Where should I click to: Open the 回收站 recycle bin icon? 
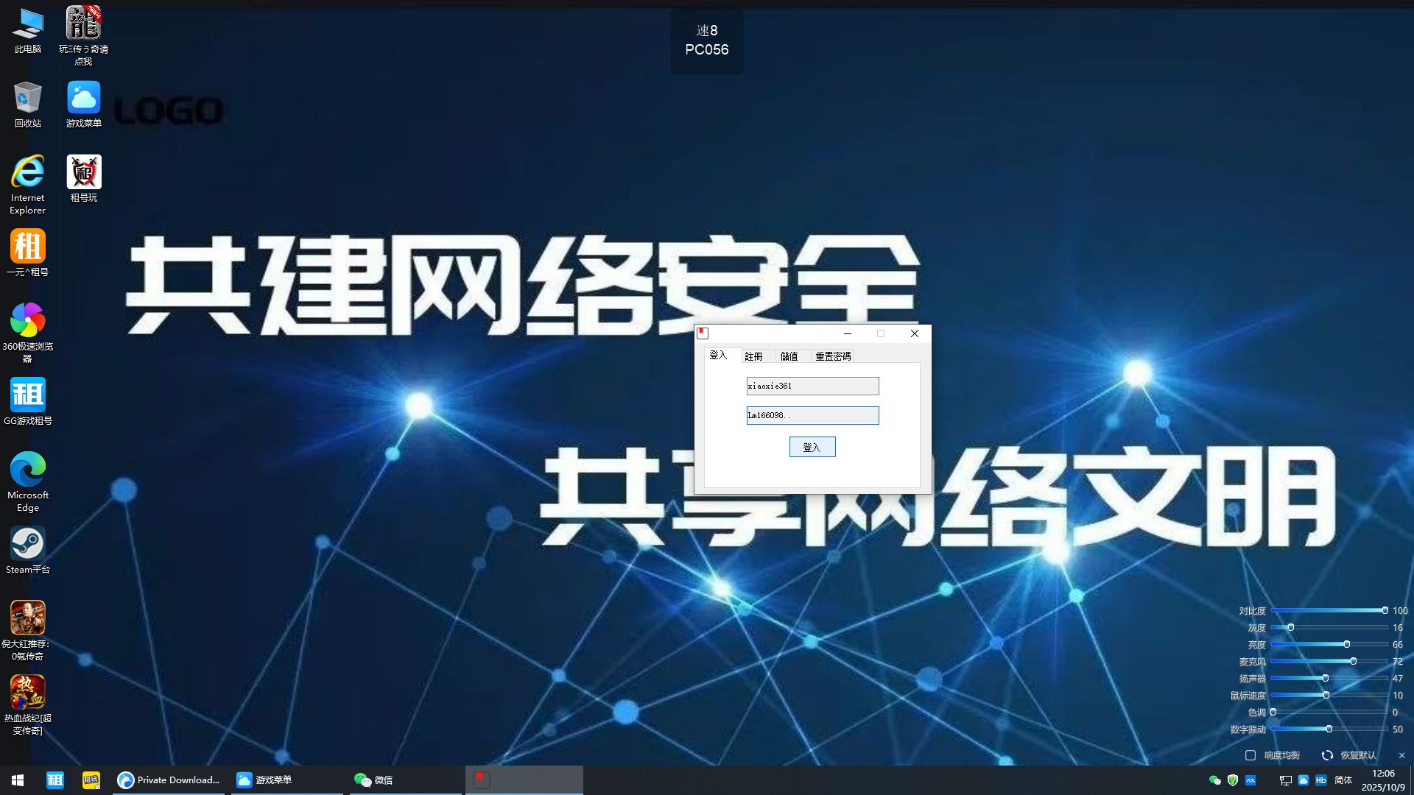point(27,98)
